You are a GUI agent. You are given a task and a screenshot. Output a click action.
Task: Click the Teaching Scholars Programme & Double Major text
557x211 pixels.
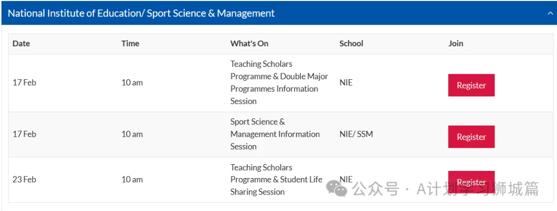pos(279,70)
